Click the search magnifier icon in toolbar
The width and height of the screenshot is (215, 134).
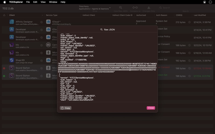tap(160, 8)
